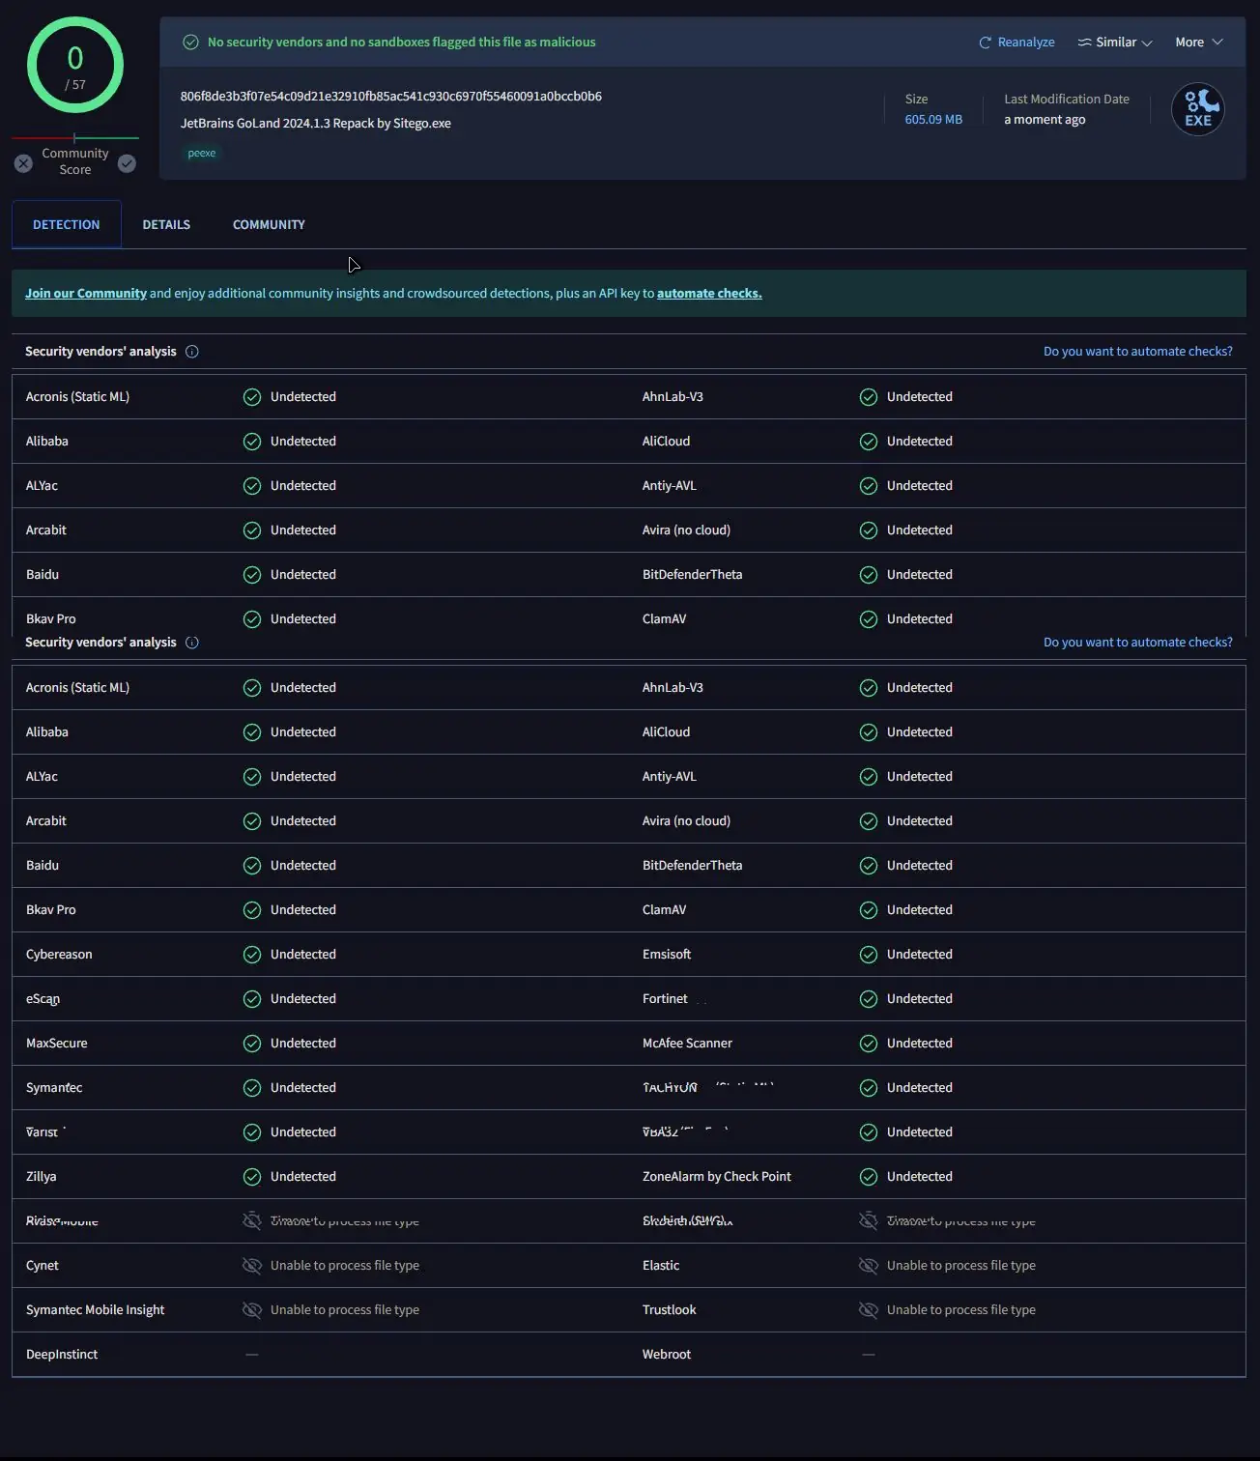Viewport: 1260px width, 1461px height.
Task: Click the green check beside 'No security vendors' banner
Action: 191,43
